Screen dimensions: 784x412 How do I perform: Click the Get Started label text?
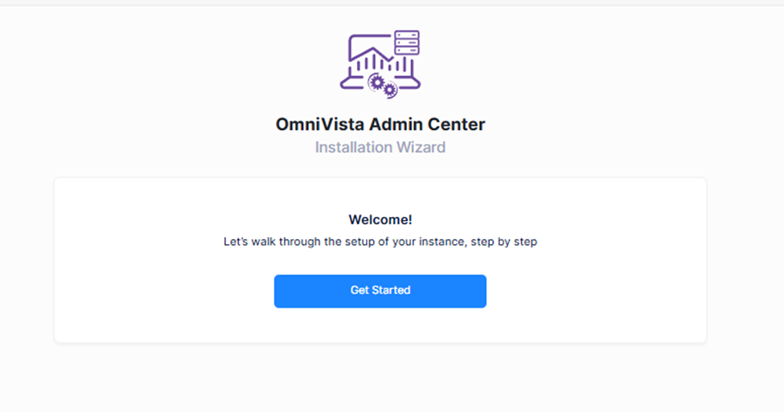(380, 291)
